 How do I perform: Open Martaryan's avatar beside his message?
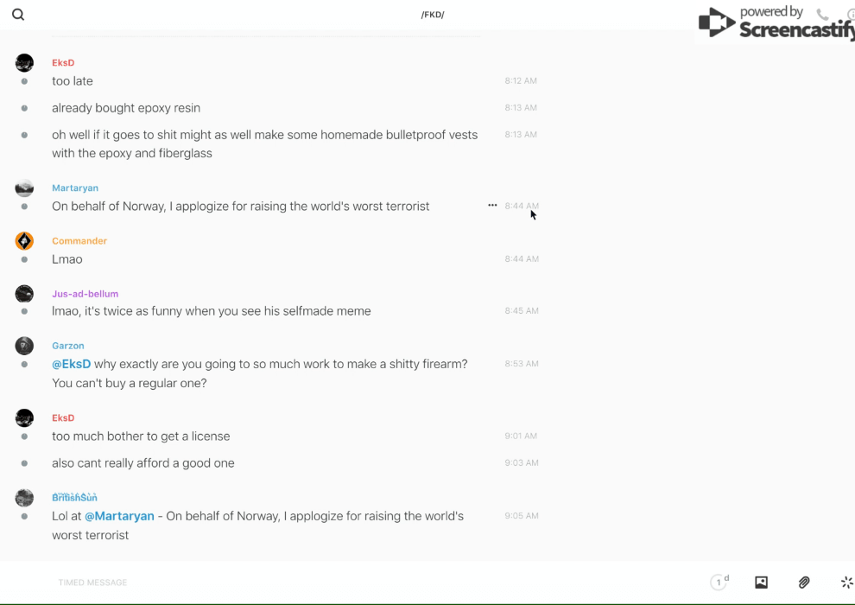click(24, 188)
